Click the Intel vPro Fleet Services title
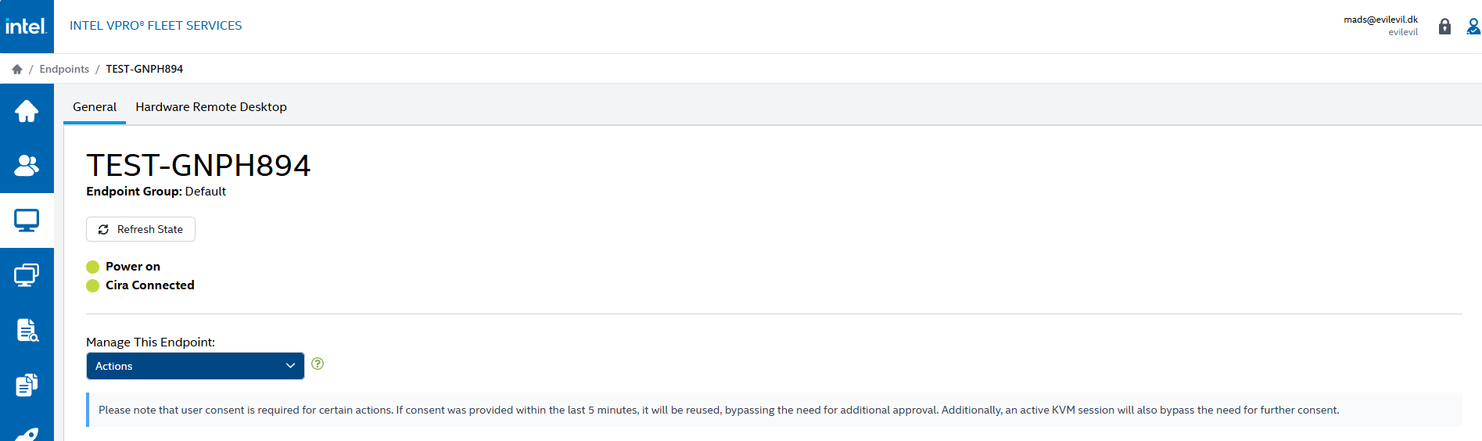This screenshot has height=441, width=1482. coord(156,26)
